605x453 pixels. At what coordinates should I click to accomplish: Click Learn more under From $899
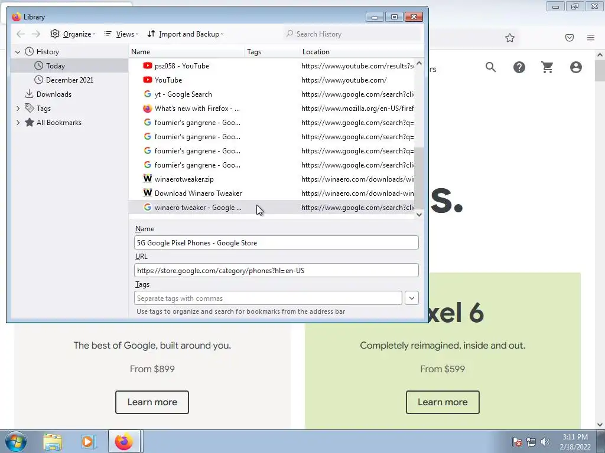point(152,402)
